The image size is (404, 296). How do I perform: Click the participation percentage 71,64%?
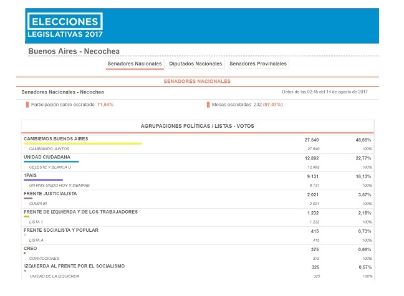[x=105, y=105]
